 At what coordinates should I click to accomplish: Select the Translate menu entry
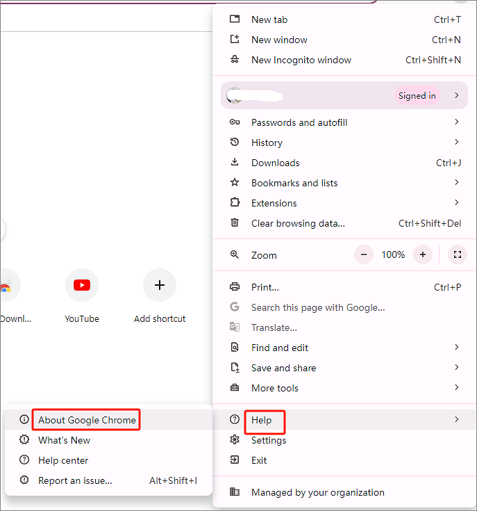(x=344, y=327)
